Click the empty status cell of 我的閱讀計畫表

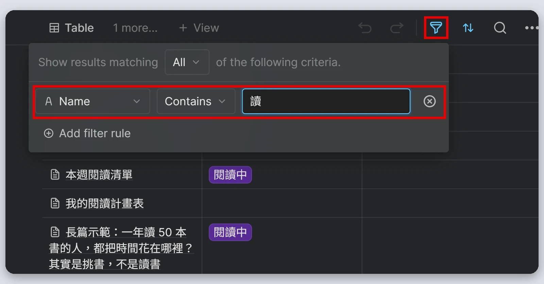pos(282,203)
